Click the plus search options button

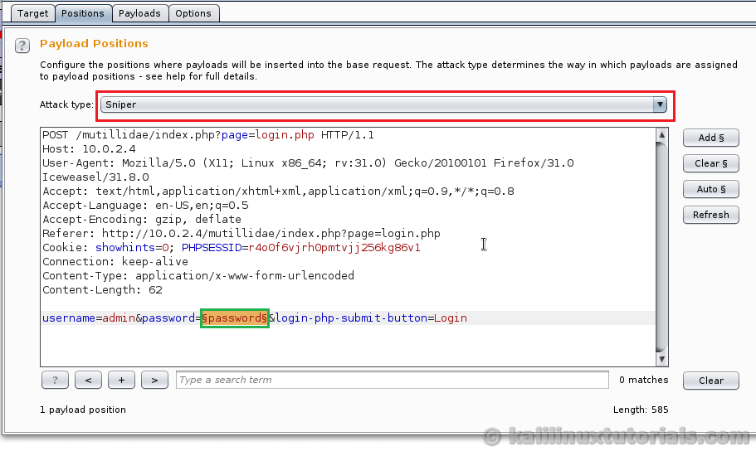coord(121,380)
